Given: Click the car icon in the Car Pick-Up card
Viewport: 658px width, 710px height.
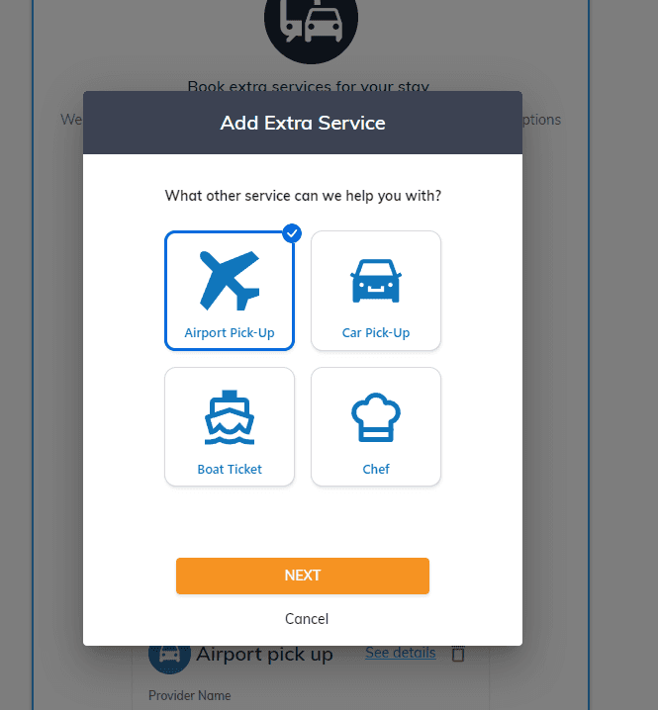Looking at the screenshot, I should pos(376,281).
